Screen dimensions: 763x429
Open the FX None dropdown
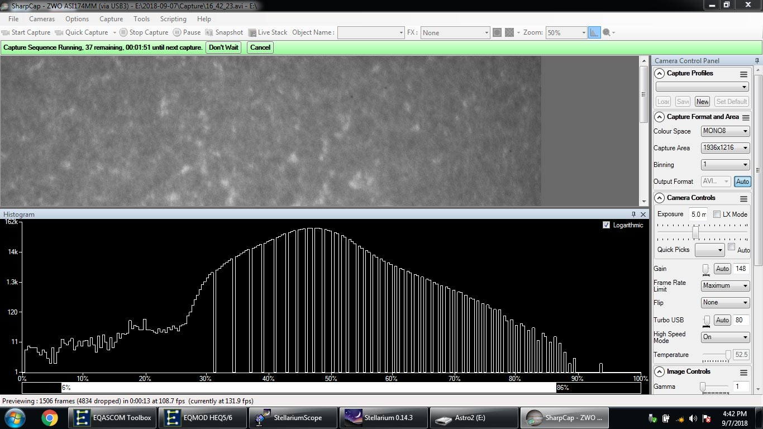455,32
